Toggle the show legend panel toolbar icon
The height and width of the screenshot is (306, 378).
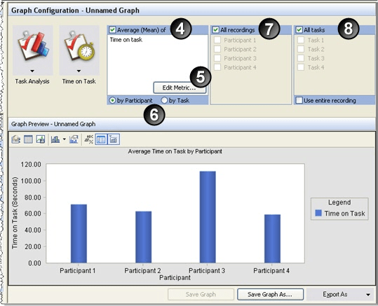click(101, 139)
